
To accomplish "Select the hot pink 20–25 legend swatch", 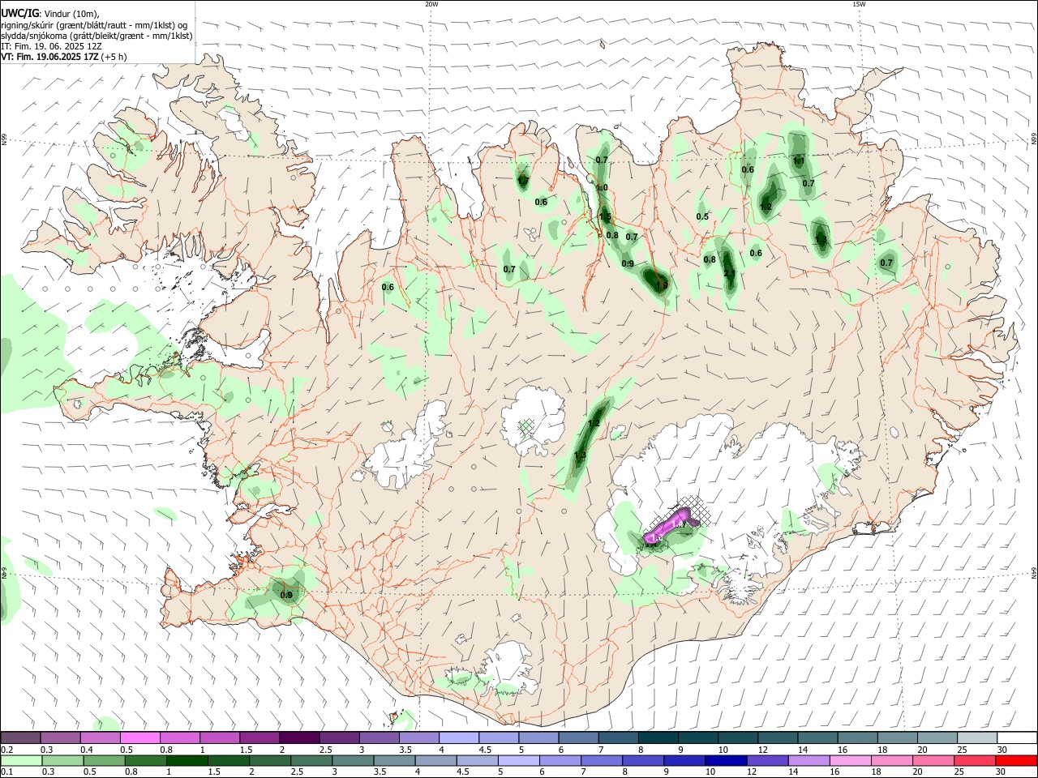I will (934, 761).
